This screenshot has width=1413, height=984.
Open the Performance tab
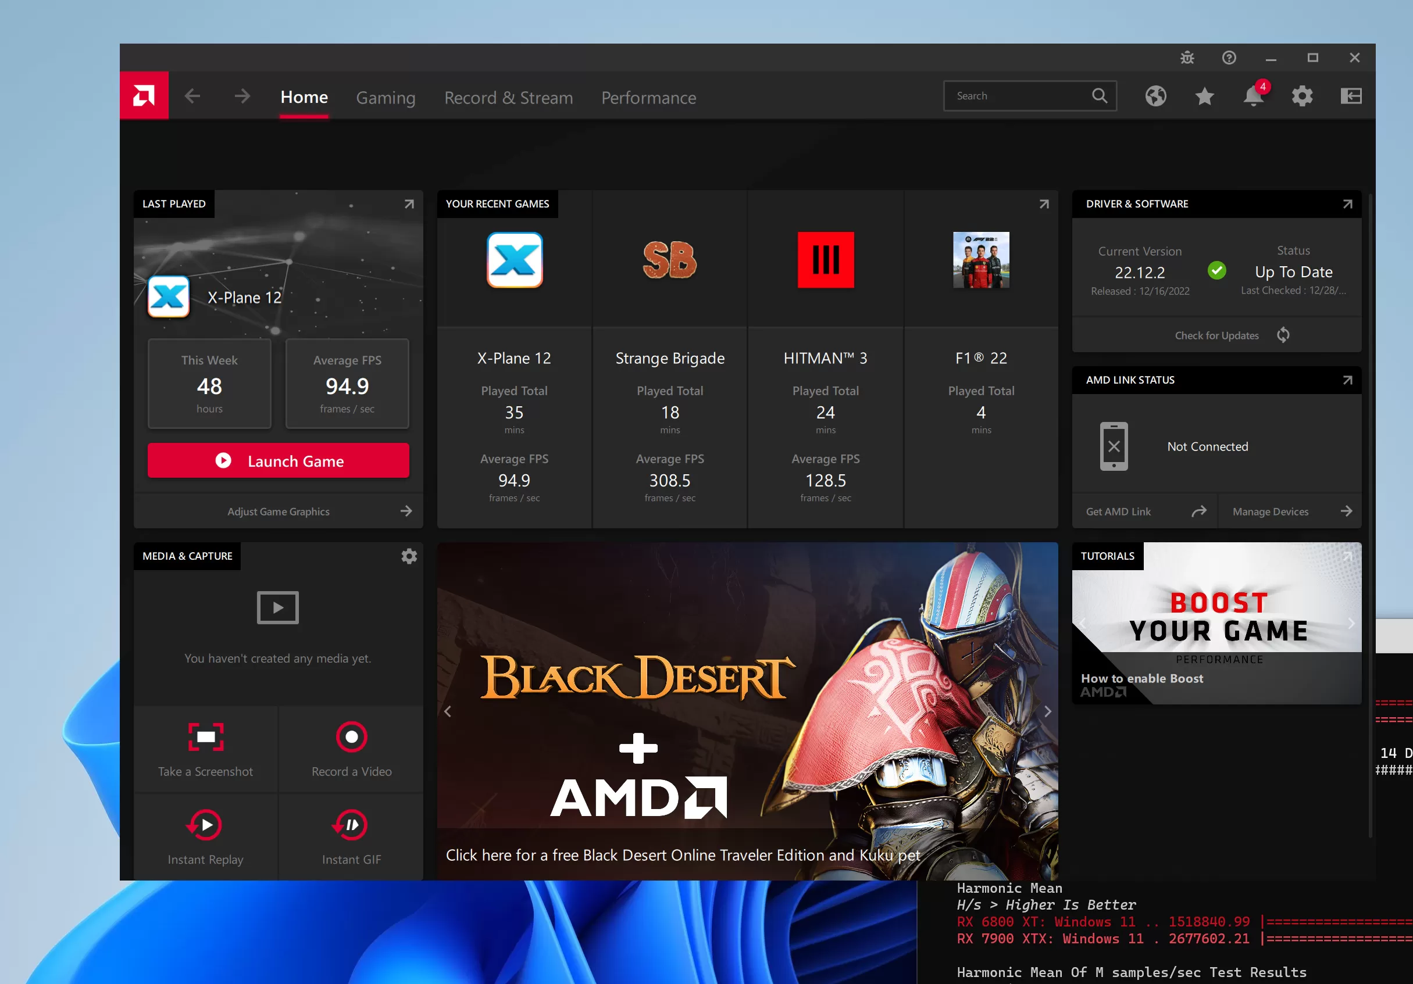648,97
